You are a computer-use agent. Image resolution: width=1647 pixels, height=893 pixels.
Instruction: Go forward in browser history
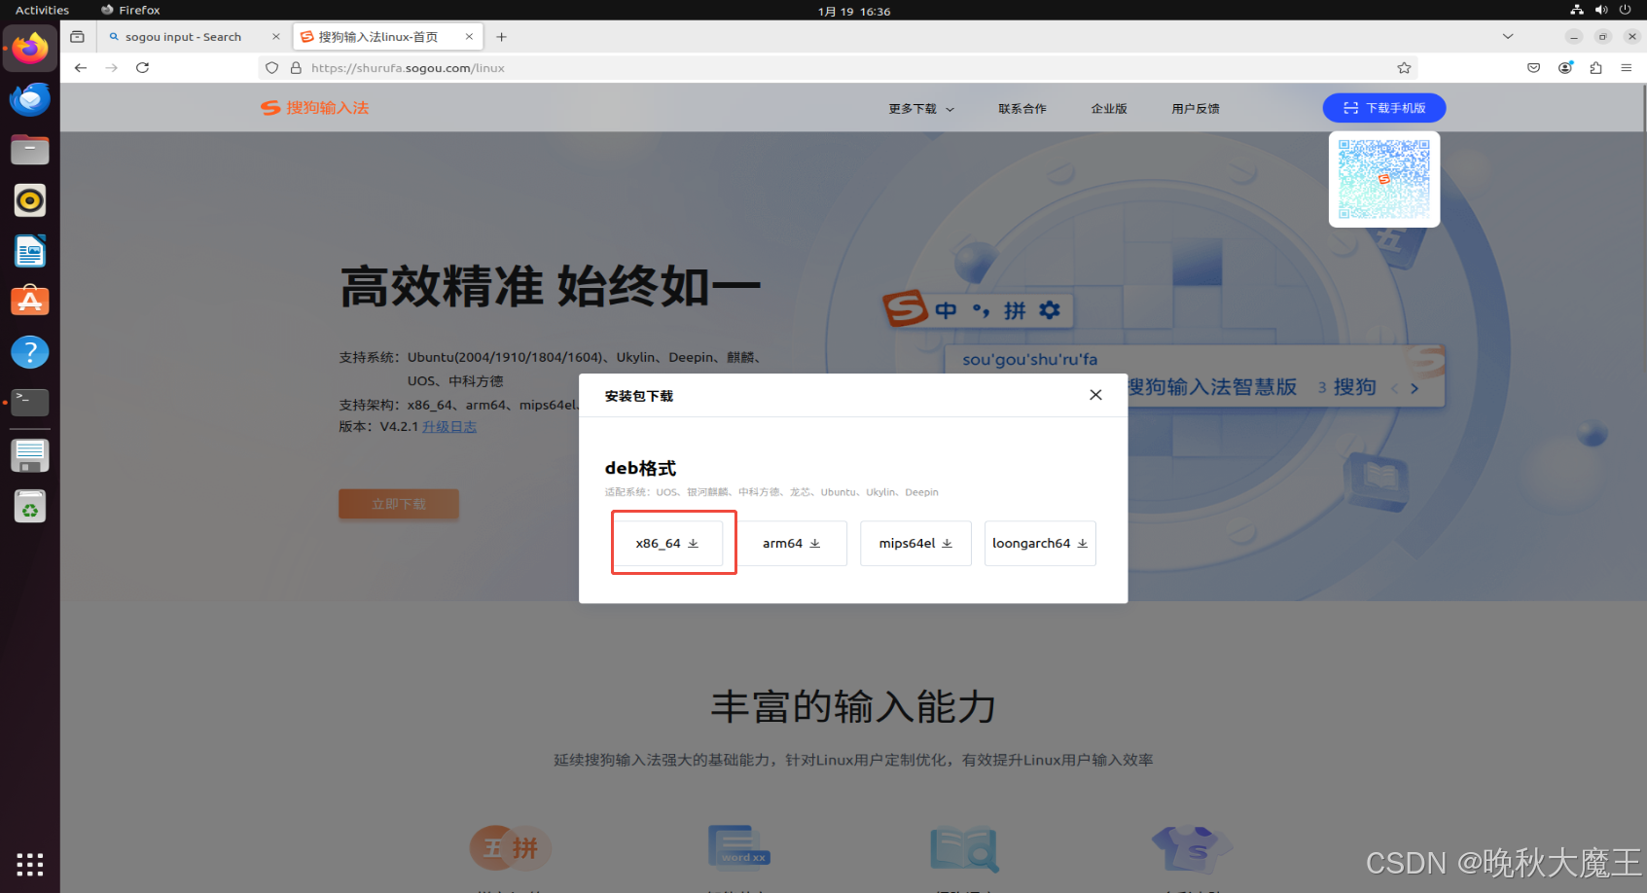tap(112, 68)
